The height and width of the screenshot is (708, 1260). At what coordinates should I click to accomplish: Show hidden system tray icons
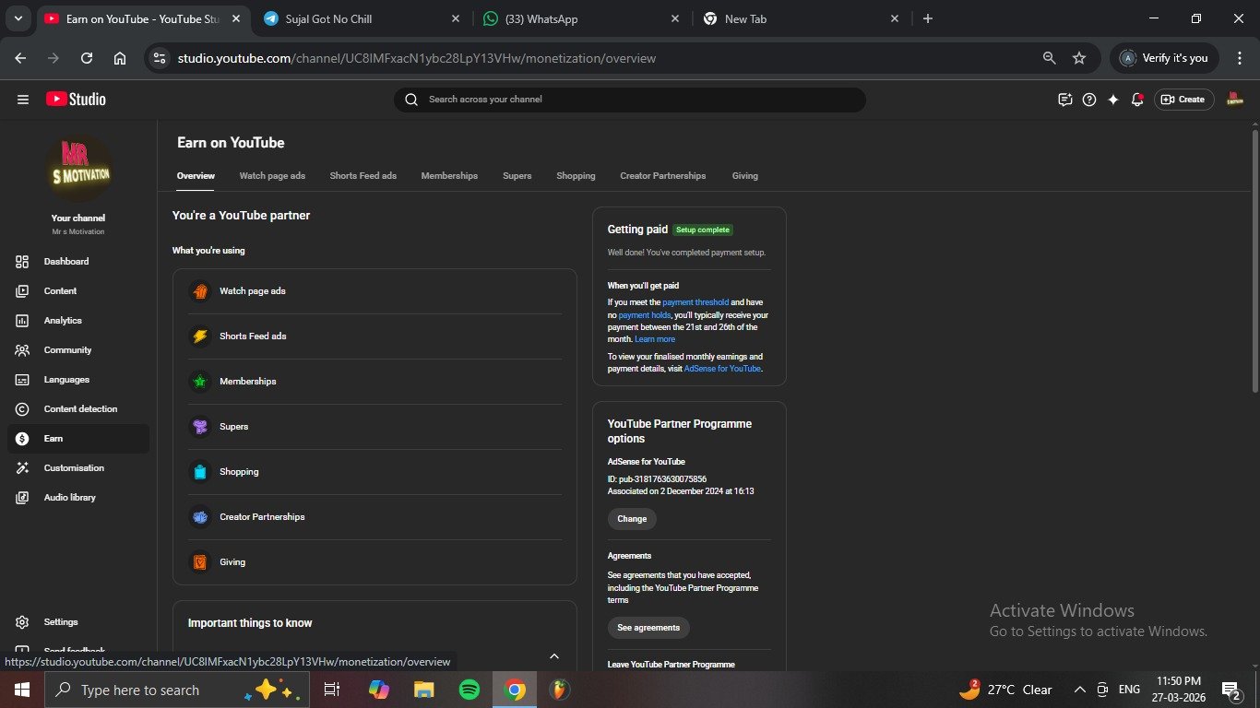tap(1079, 690)
